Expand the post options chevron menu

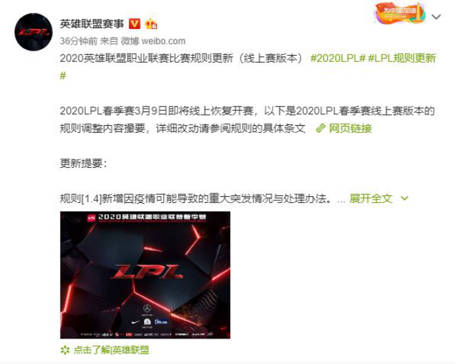436,17
